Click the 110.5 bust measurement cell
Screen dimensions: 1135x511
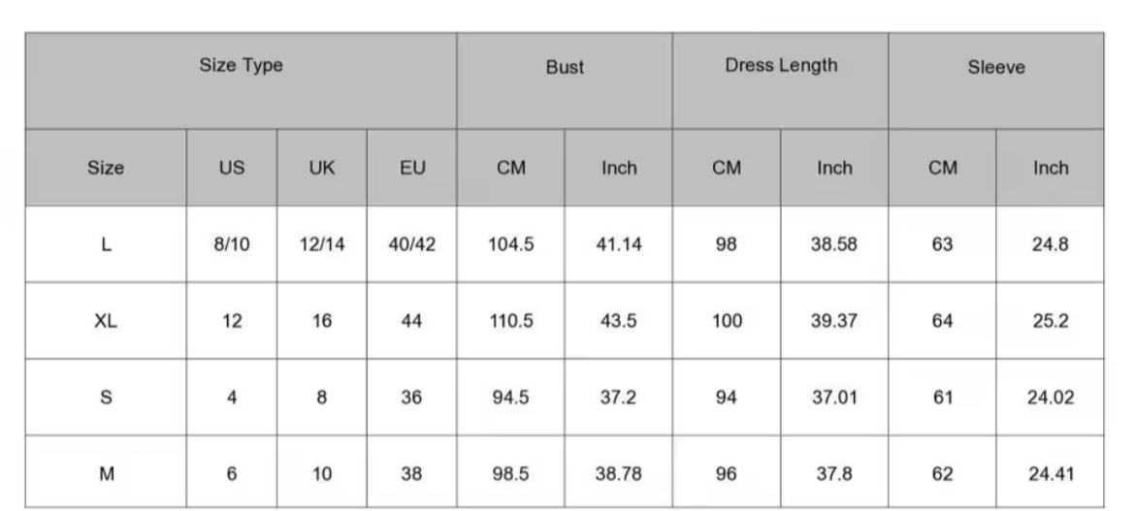(511, 321)
